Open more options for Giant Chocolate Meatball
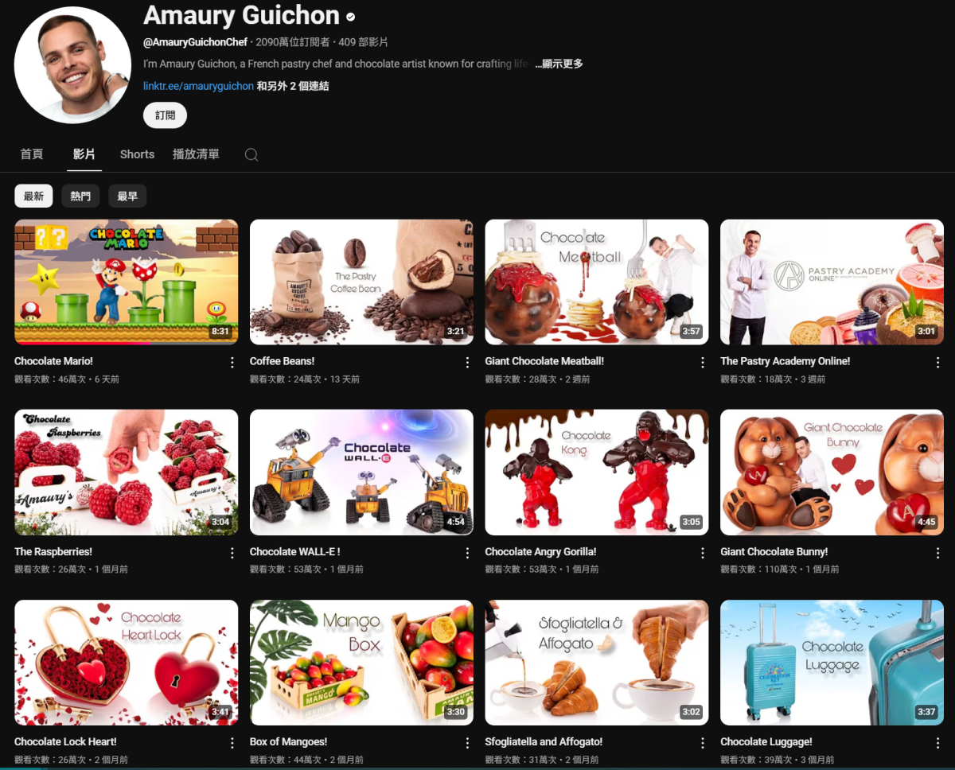 (x=703, y=363)
